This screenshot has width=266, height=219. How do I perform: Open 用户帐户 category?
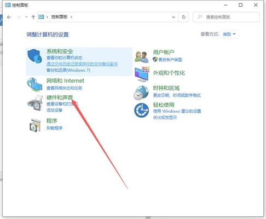pos(164,53)
